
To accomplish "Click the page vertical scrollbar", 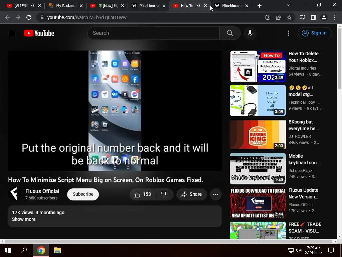I will tap(339, 58).
